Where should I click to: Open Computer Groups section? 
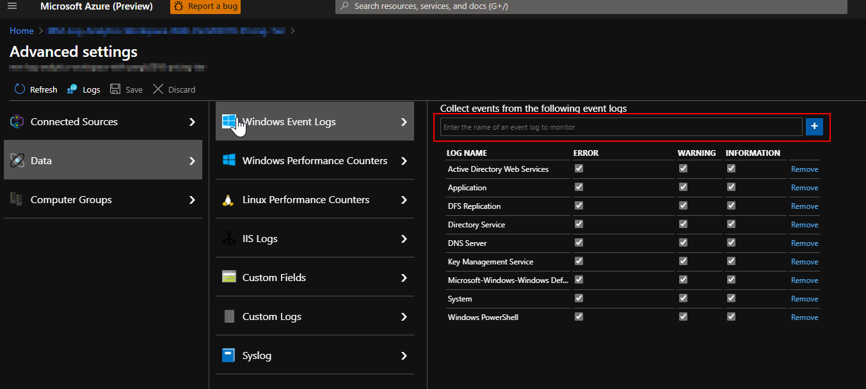[x=103, y=199]
